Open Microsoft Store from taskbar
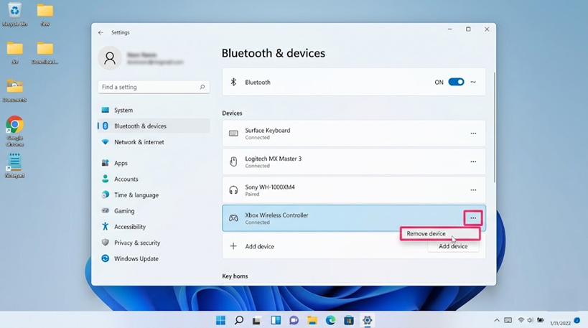This screenshot has height=328, width=588. click(349, 320)
